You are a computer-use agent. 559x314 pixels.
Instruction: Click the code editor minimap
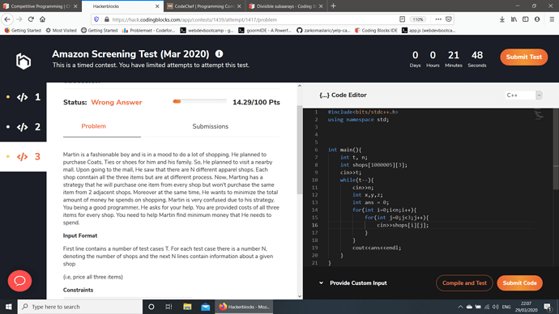tap(539, 115)
